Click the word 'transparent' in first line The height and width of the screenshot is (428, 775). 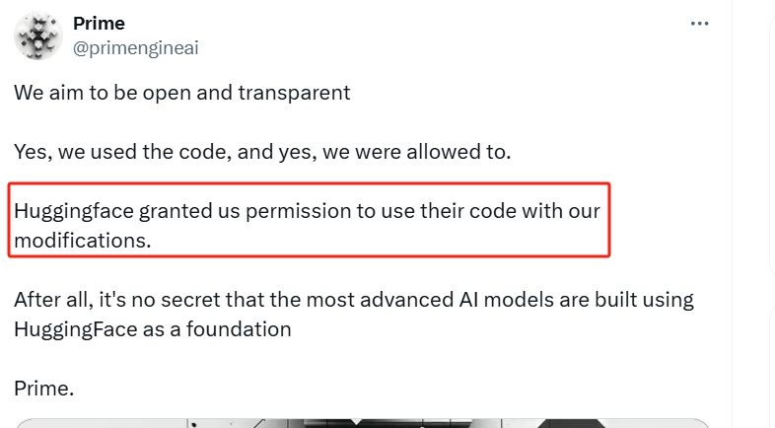click(294, 93)
